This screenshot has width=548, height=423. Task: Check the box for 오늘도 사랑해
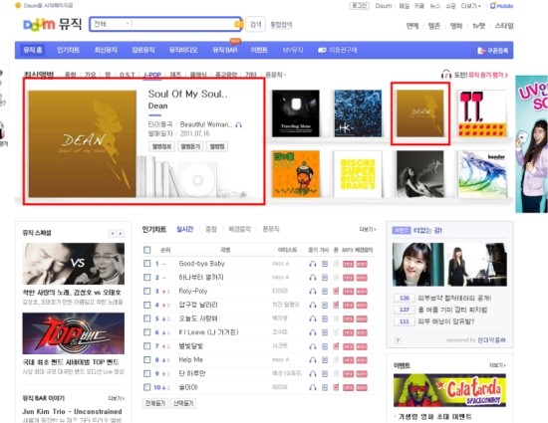coord(147,318)
